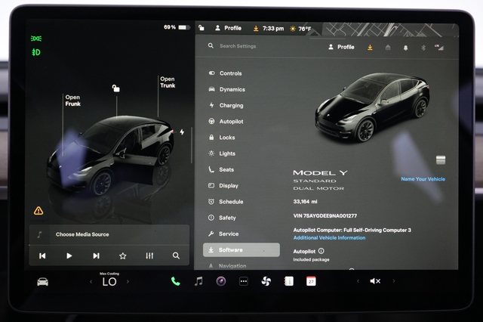Increase cabin temperature with right chevron
Screen dimensions: 483x322
(x=128, y=281)
